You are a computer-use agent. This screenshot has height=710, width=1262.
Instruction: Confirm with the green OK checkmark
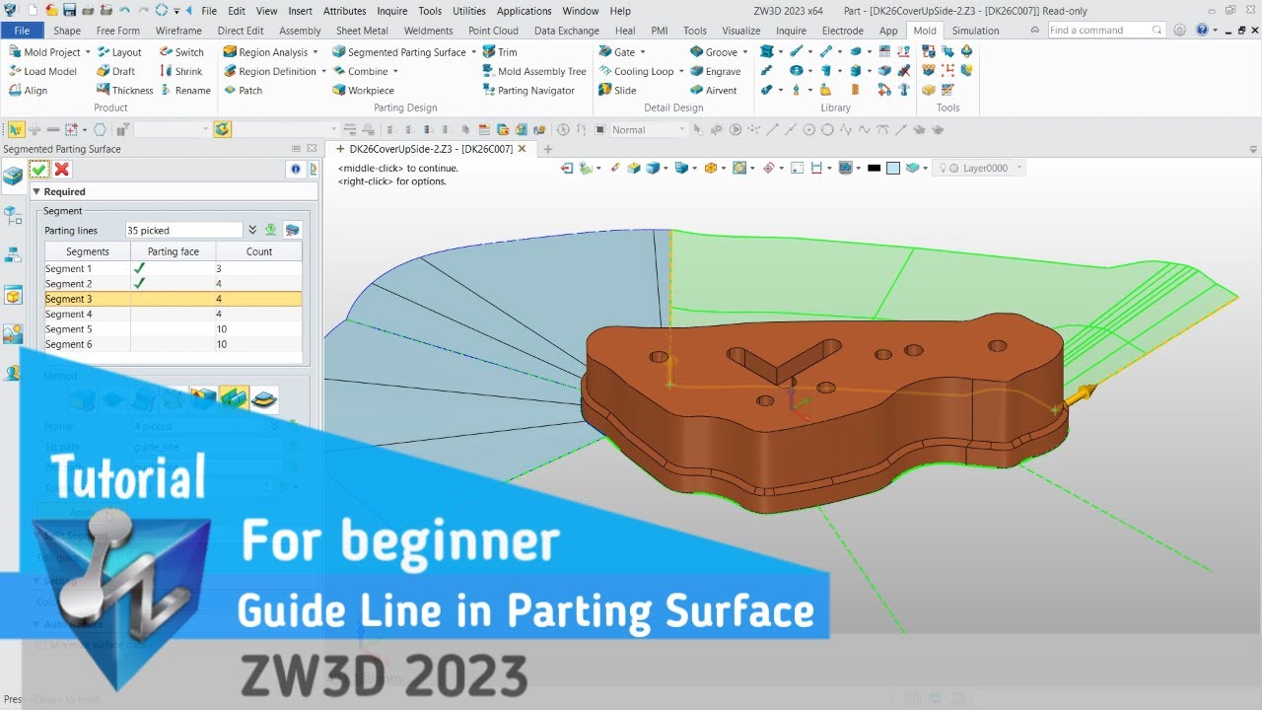39,170
